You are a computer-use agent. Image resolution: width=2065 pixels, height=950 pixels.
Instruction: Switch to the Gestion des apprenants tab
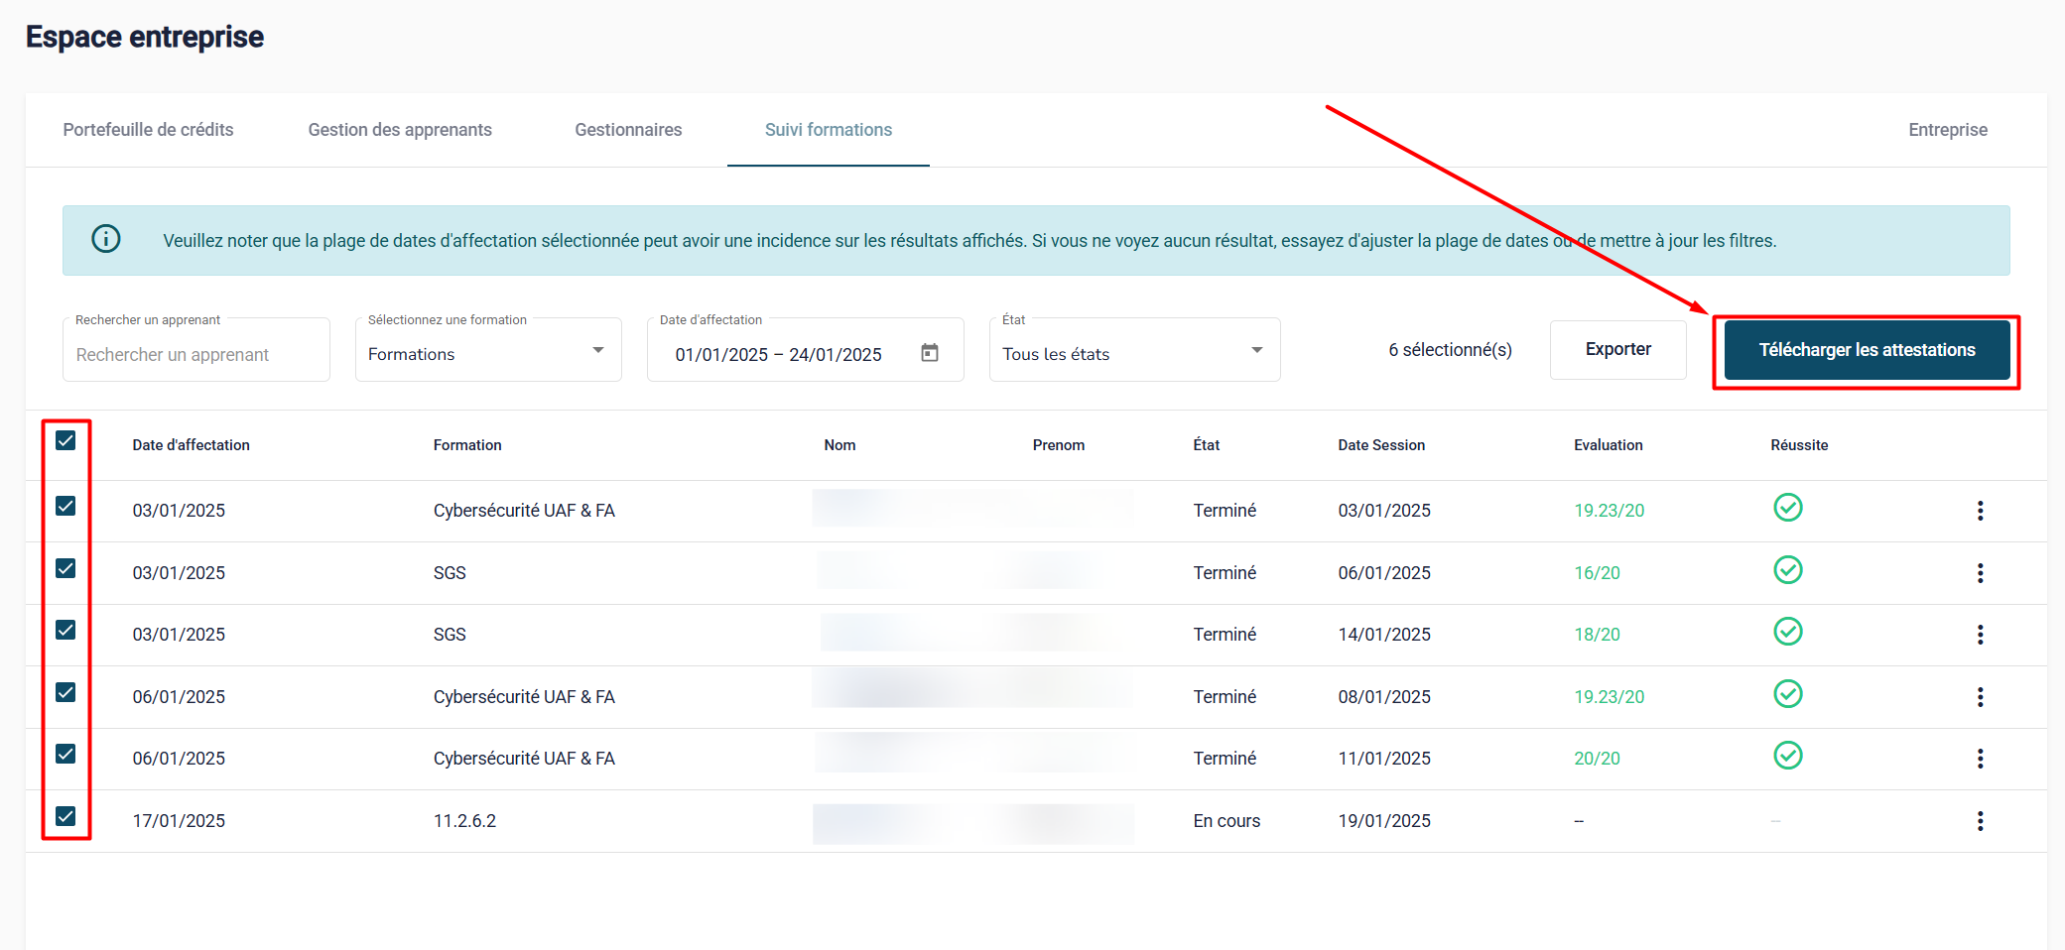pyautogui.click(x=400, y=130)
